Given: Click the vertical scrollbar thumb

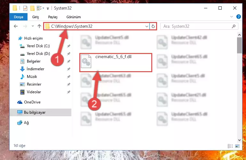Looking at the screenshot, I should coord(239,45).
